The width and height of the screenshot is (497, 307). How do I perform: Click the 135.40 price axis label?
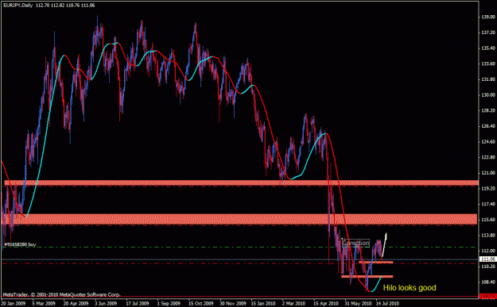click(488, 48)
